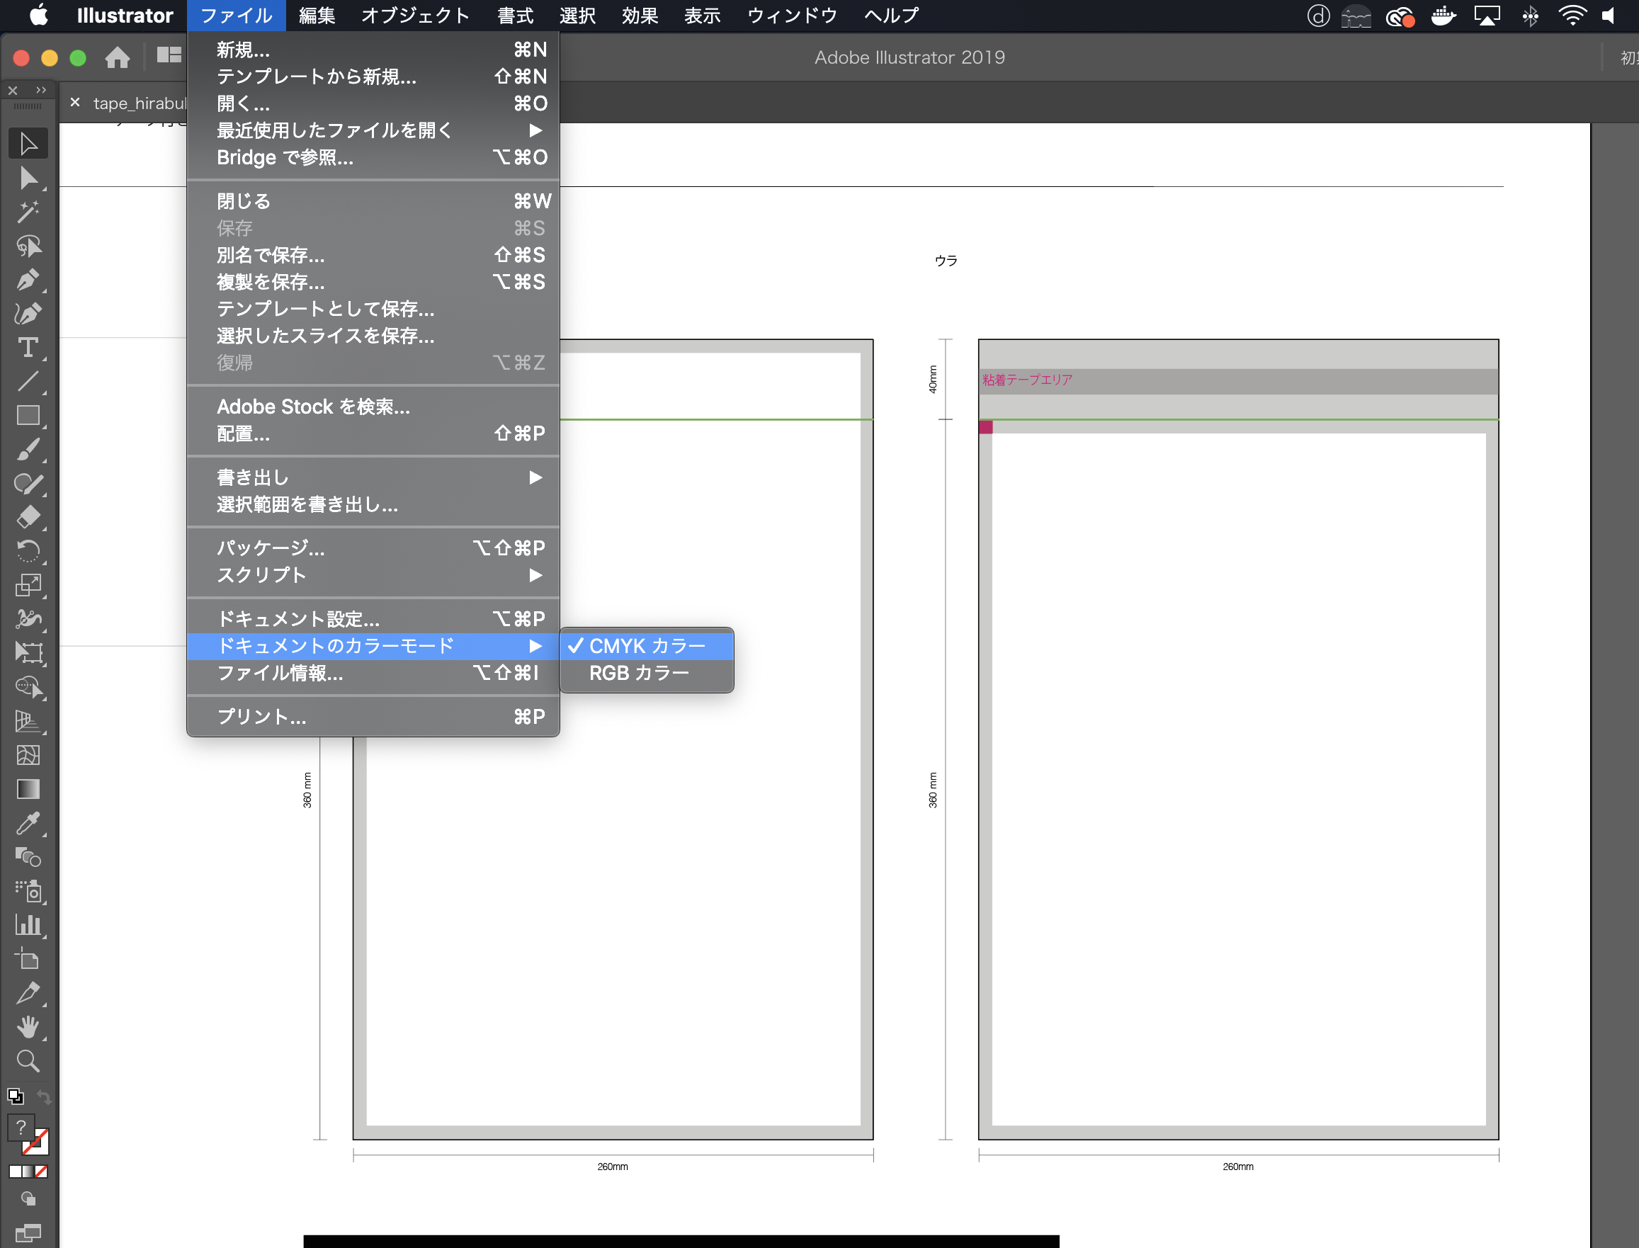Close the tape_hirabu document tab
The width and height of the screenshot is (1639, 1248).
[x=74, y=103]
